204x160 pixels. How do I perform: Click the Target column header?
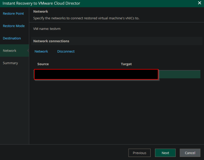(x=126, y=64)
